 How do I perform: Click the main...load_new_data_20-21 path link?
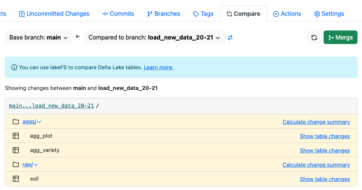click(51, 106)
